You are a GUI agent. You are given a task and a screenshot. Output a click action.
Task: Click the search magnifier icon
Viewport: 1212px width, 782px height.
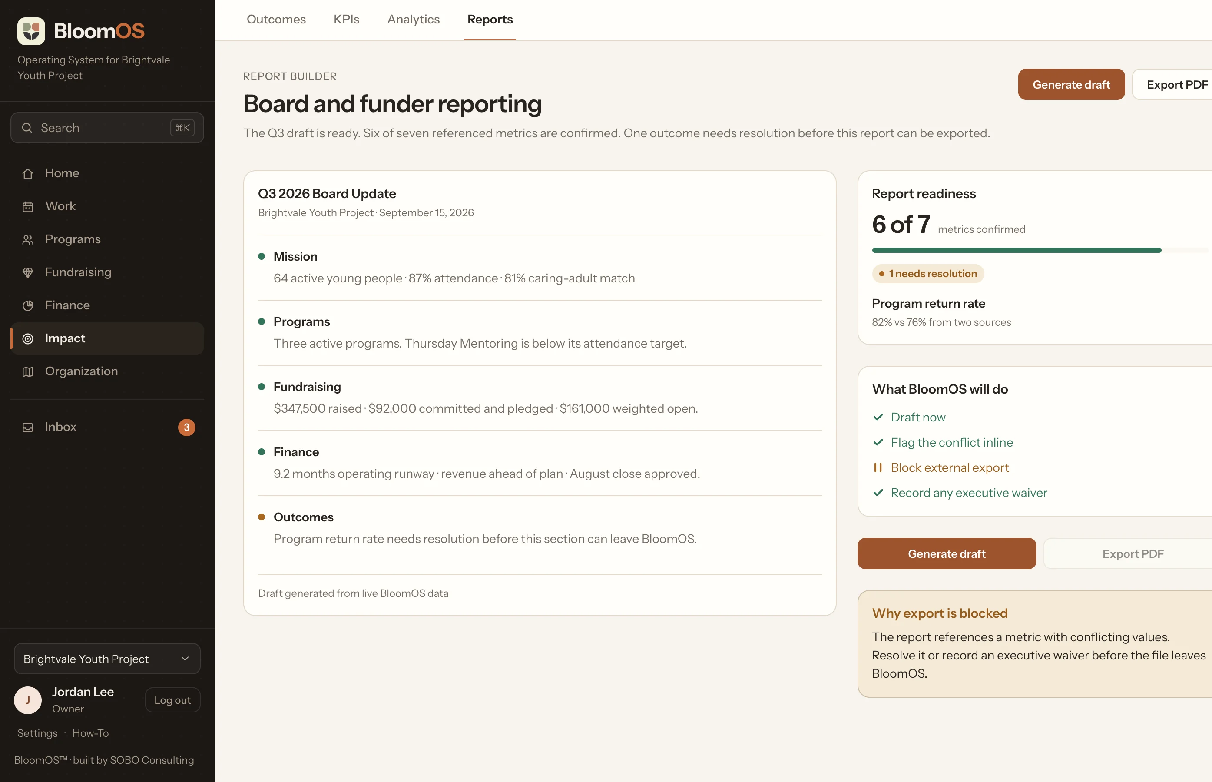tap(27, 128)
